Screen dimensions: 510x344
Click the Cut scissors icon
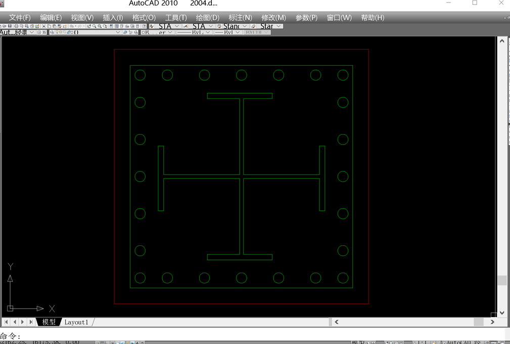pos(43,26)
